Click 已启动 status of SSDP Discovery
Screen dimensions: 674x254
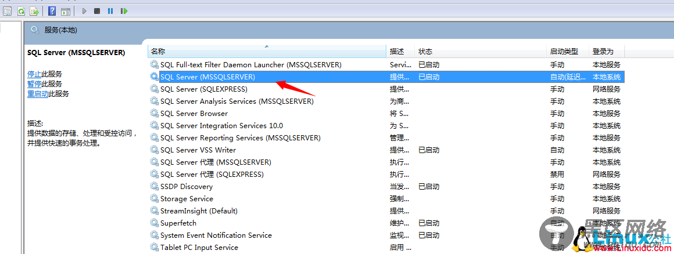pyautogui.click(x=429, y=186)
